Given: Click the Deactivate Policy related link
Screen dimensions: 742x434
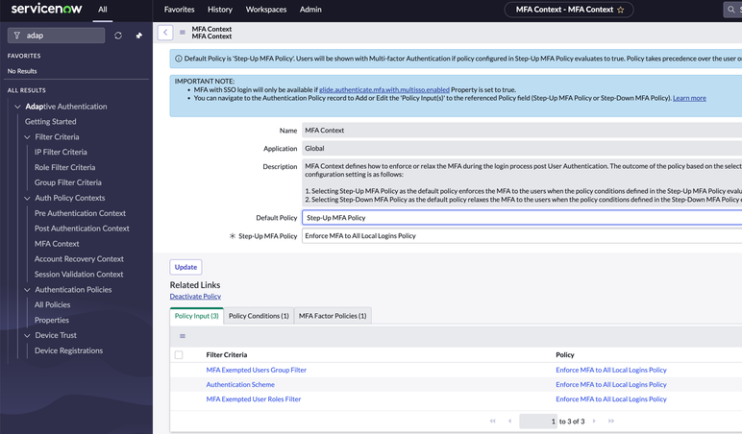Looking at the screenshot, I should tap(195, 297).
